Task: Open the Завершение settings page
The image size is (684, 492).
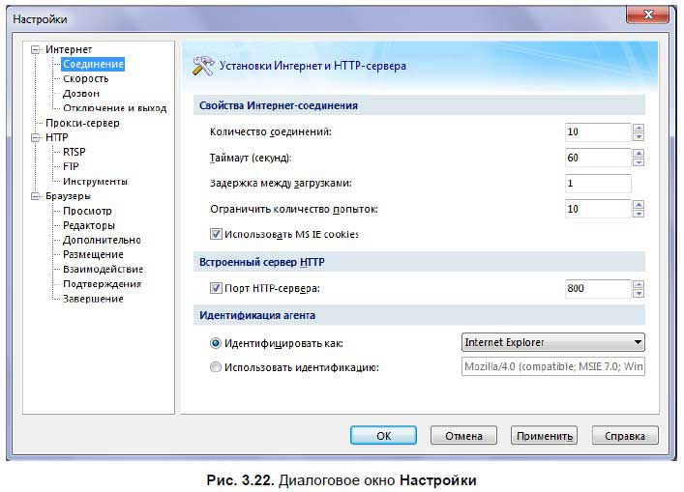Action: pyautogui.click(x=93, y=299)
